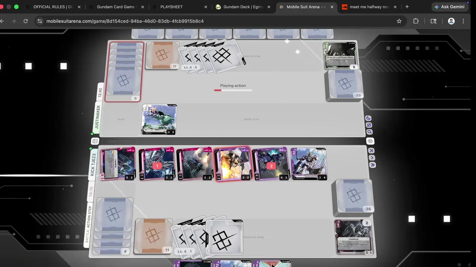The width and height of the screenshot is (476, 267).
Task: Select the blue unit card marked with damage 1
Action: [157, 164]
